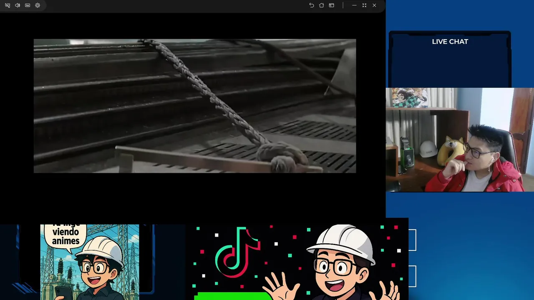Click the window layout icon in title bar
Screen dimensions: 534x300
click(x=331, y=5)
